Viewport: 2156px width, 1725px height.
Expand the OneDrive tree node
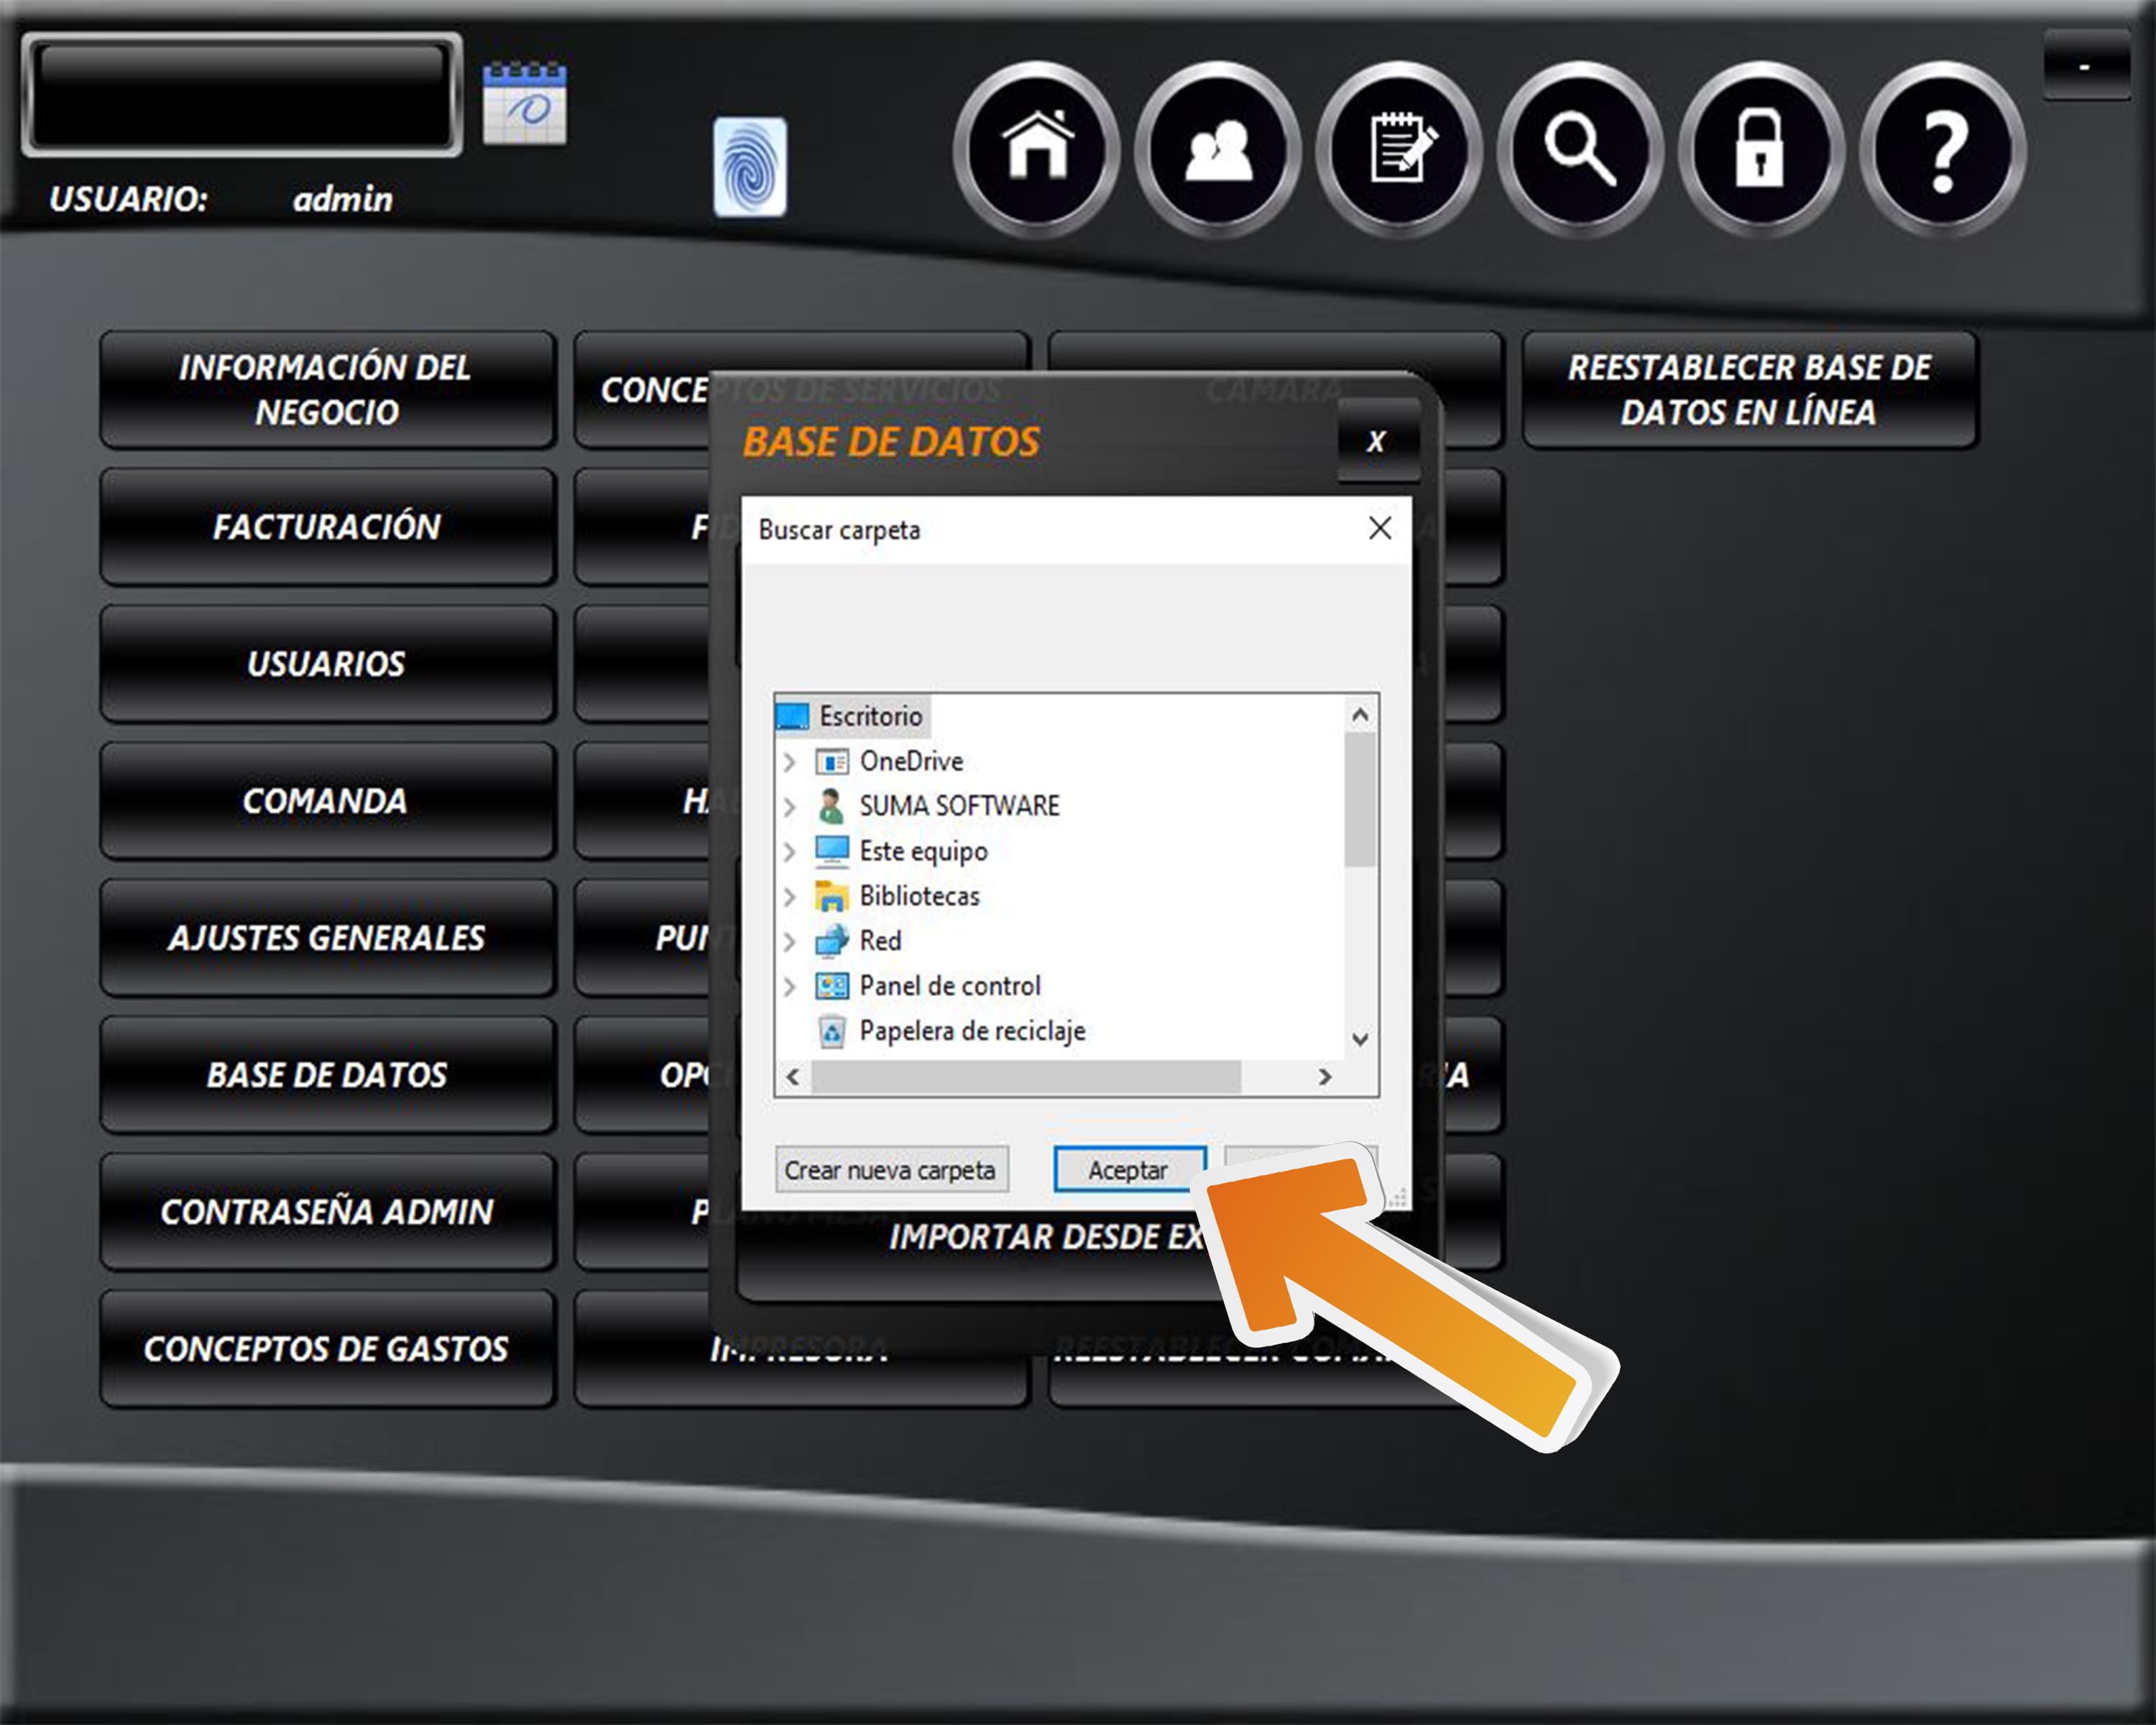(789, 762)
